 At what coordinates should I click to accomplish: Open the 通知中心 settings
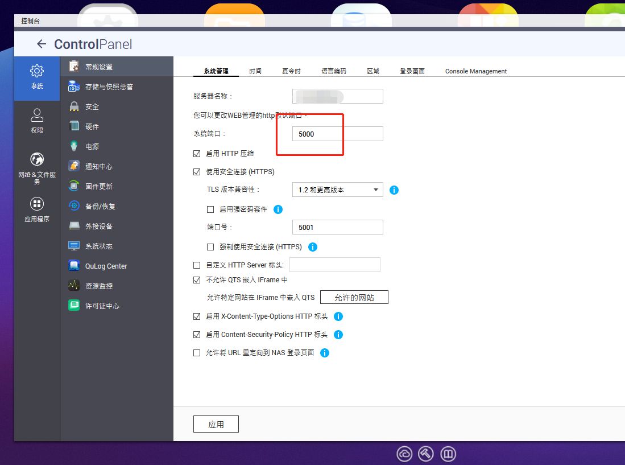click(100, 166)
